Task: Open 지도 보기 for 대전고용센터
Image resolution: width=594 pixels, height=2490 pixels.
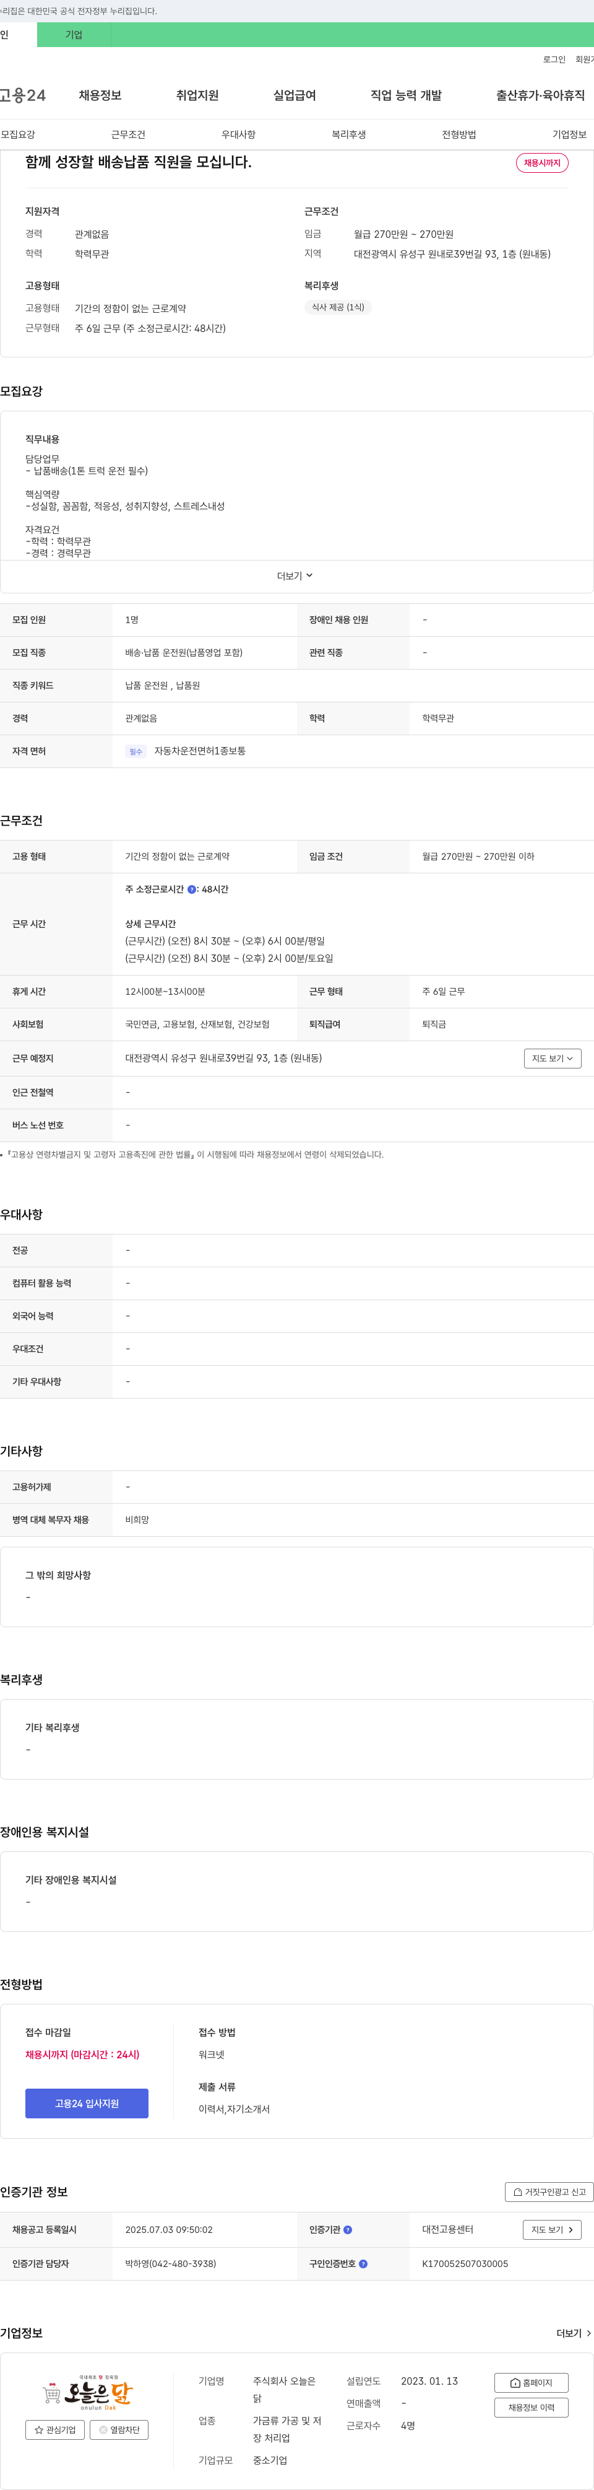Action: [553, 2229]
